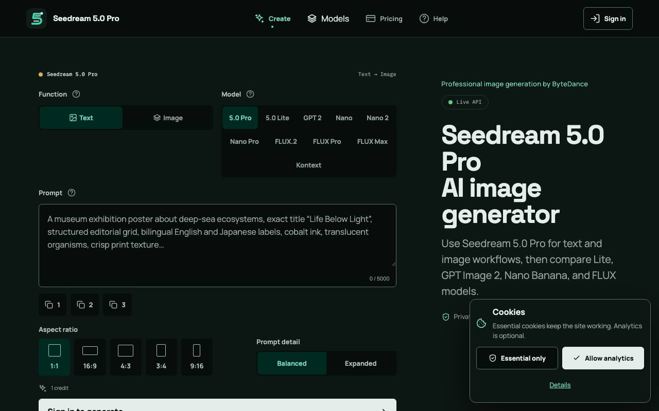Select the 16:9 aspect ratio
The image size is (659, 411).
point(90,357)
